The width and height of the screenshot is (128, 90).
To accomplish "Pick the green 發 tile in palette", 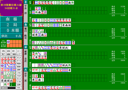I will [x=5, y=84].
